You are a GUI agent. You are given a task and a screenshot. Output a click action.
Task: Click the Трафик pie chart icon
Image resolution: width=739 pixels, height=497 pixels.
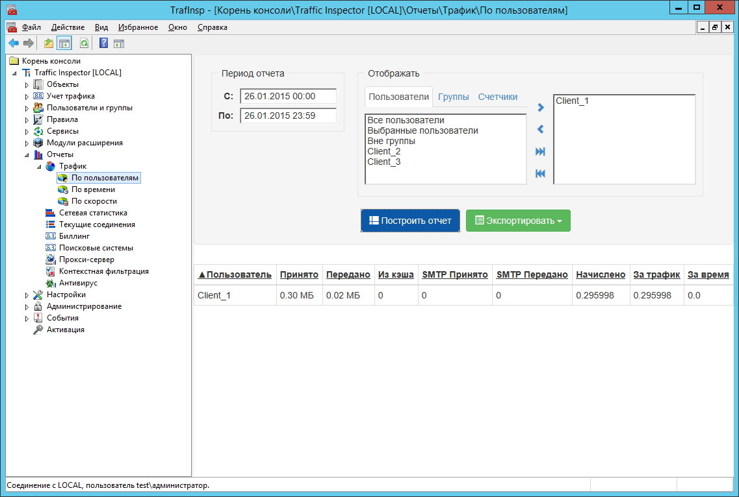(x=51, y=166)
